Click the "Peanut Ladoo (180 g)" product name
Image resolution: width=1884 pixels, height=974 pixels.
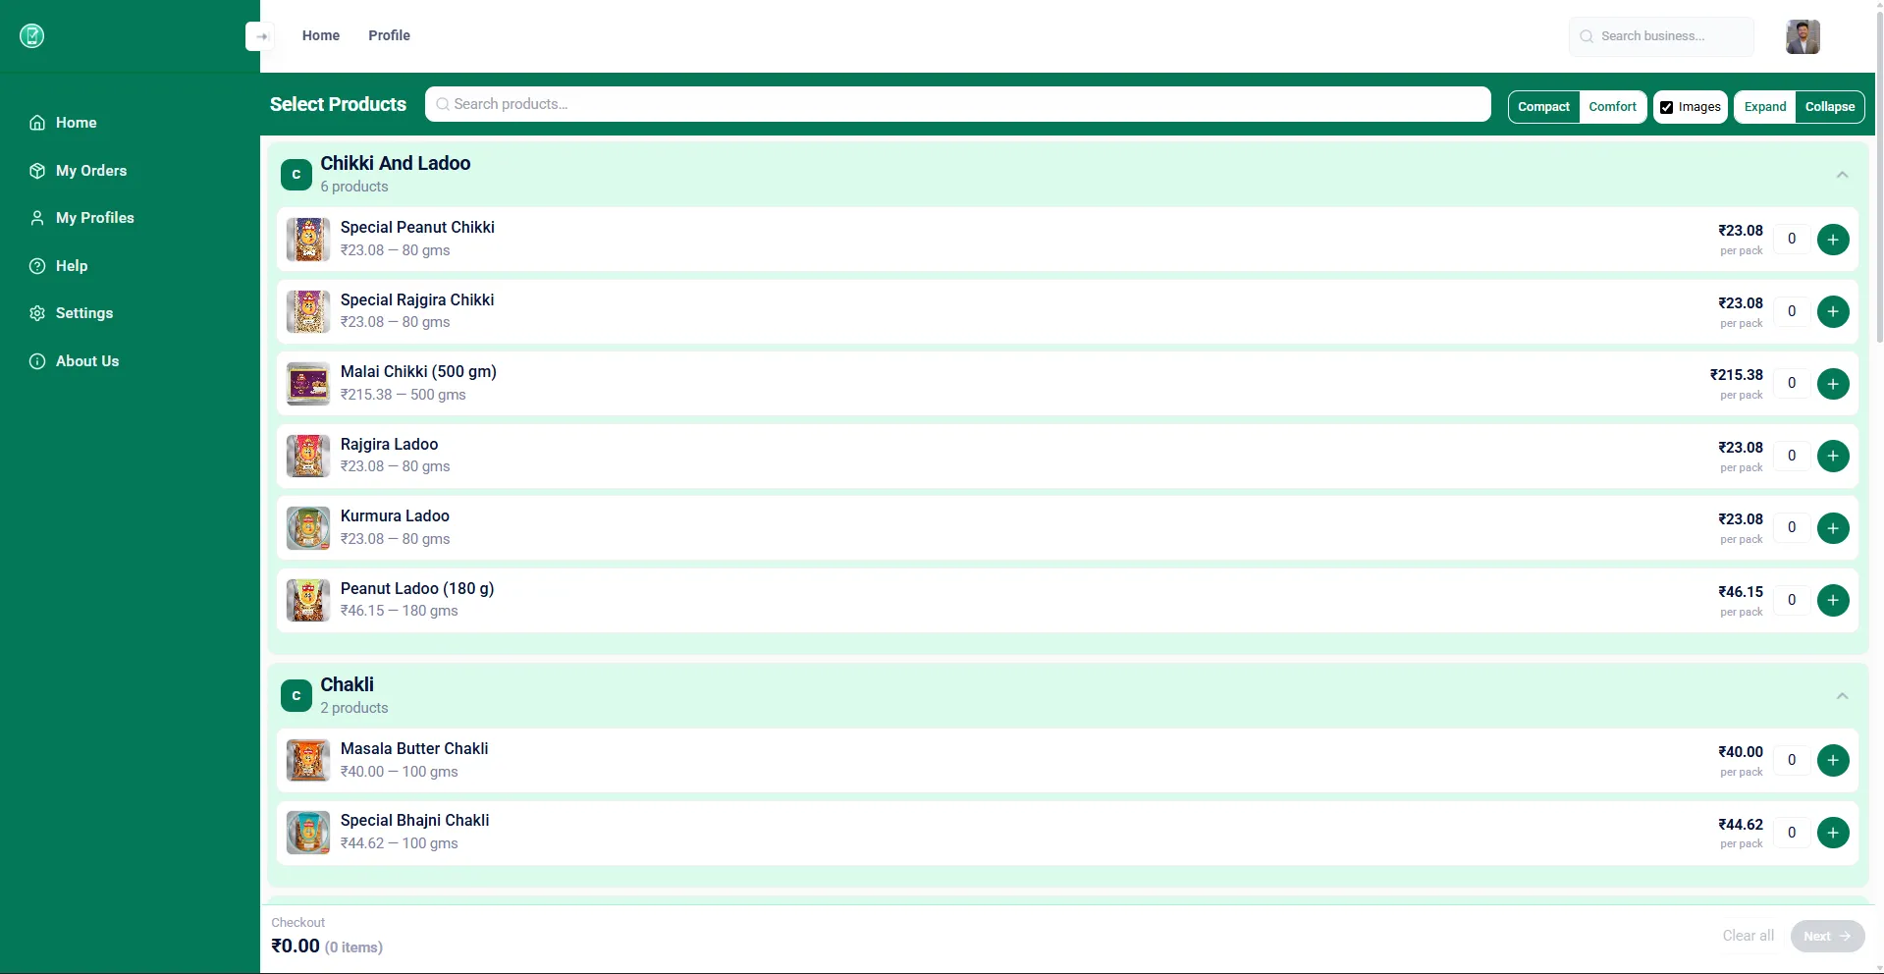point(417,588)
